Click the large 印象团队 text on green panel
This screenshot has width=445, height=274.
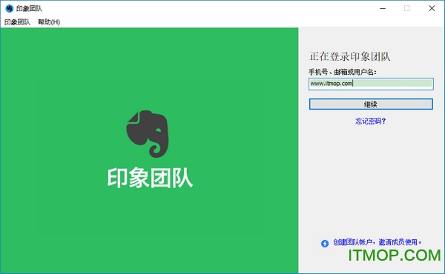pyautogui.click(x=150, y=178)
